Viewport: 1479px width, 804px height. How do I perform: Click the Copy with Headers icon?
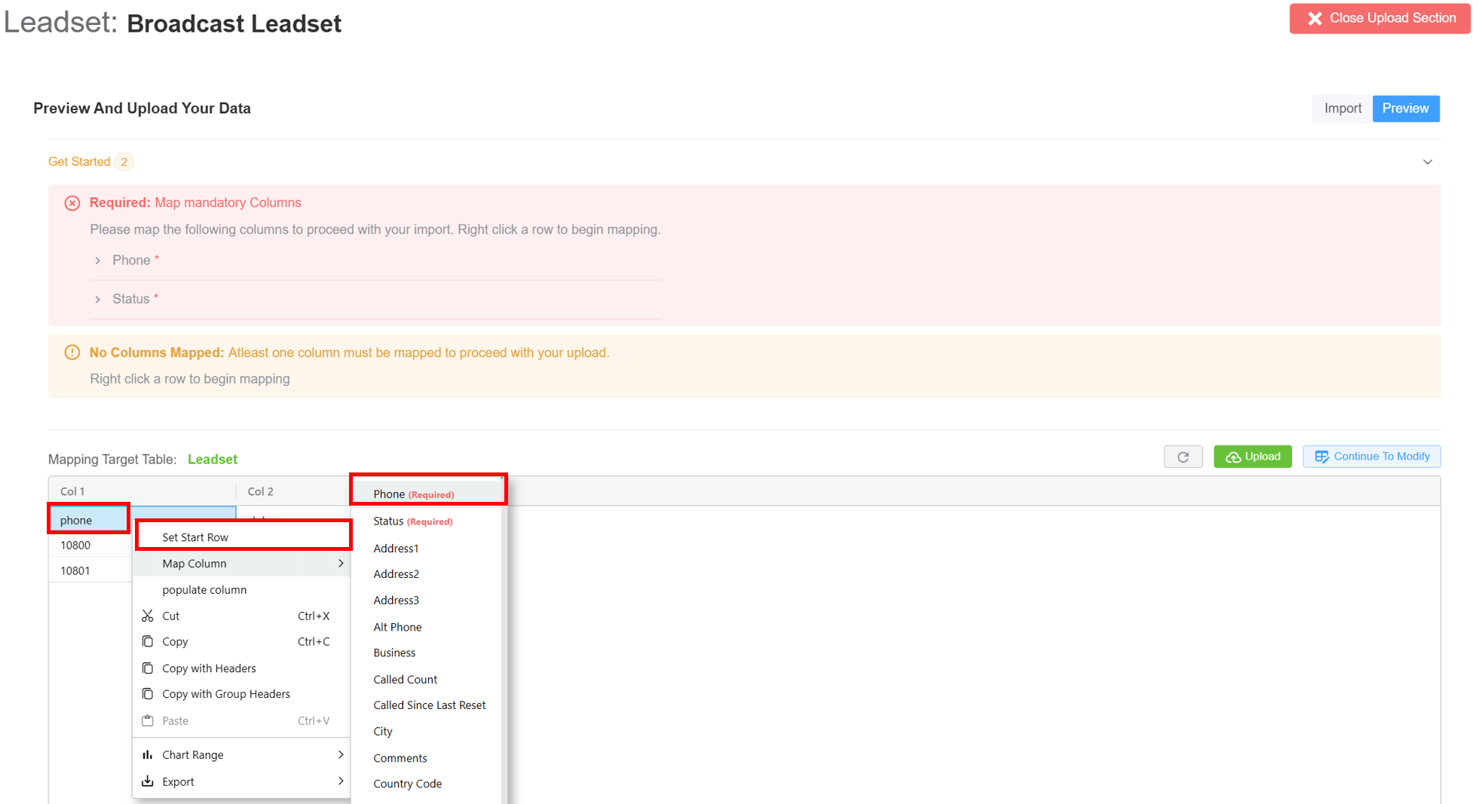148,668
